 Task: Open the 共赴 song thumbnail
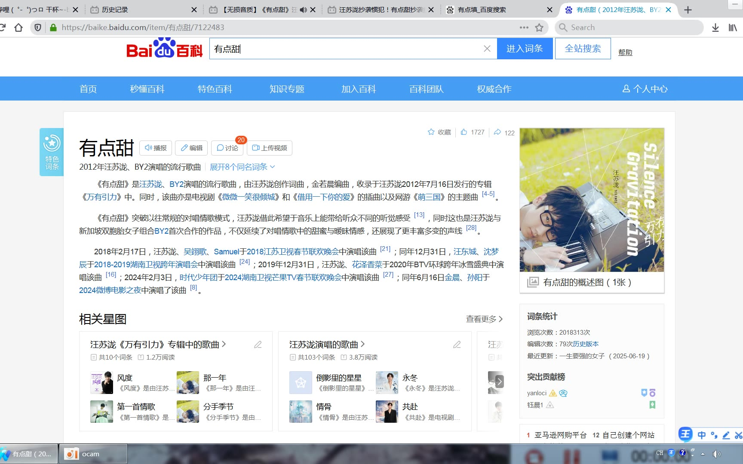coord(387,411)
